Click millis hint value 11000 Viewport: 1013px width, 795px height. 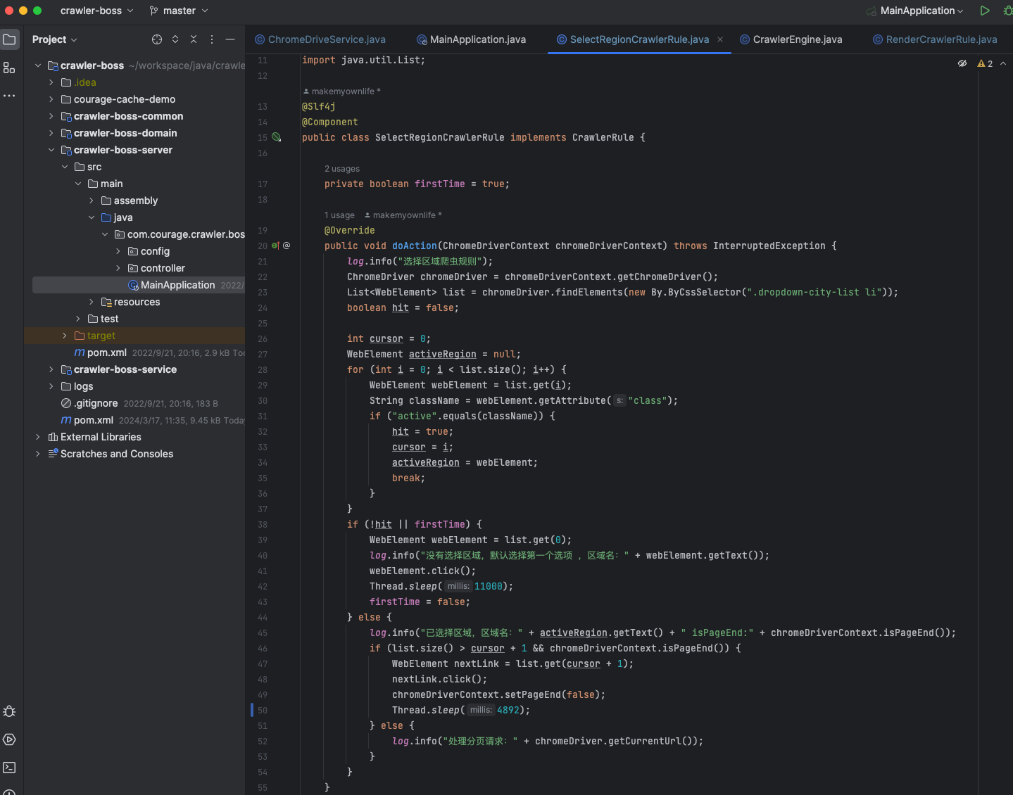(x=489, y=586)
